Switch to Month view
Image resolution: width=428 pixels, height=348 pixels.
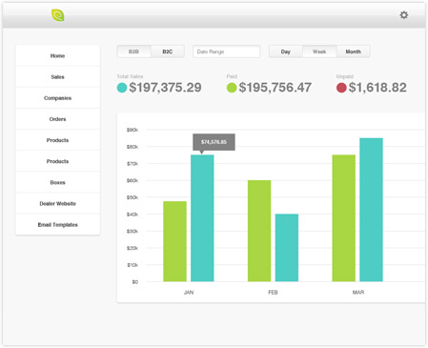(x=353, y=51)
